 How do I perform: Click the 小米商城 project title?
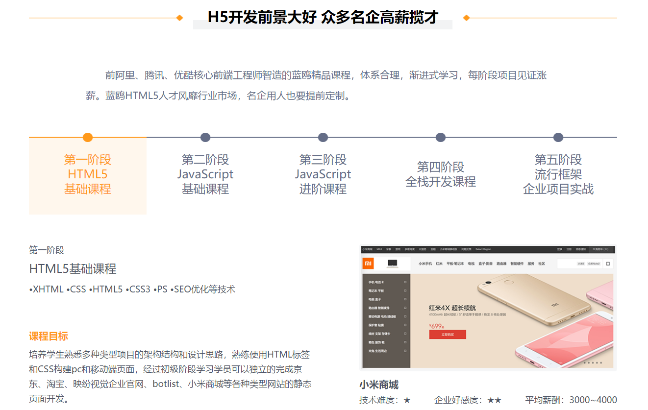coord(379,385)
